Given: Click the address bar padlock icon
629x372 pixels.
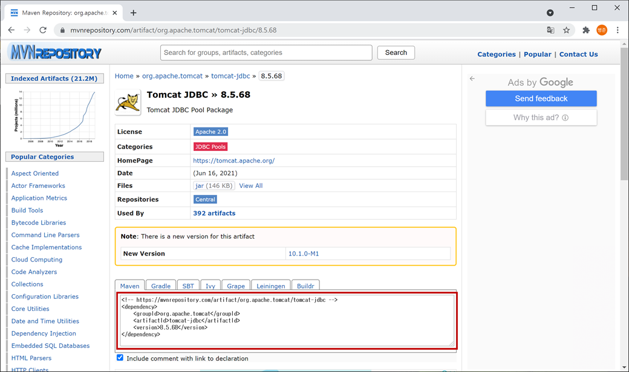Looking at the screenshot, I should click(62, 30).
